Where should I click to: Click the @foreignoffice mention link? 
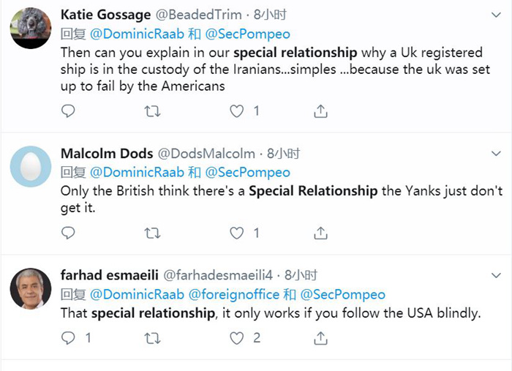[x=234, y=294]
